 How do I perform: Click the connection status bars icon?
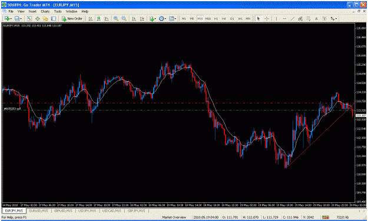click(x=325, y=217)
